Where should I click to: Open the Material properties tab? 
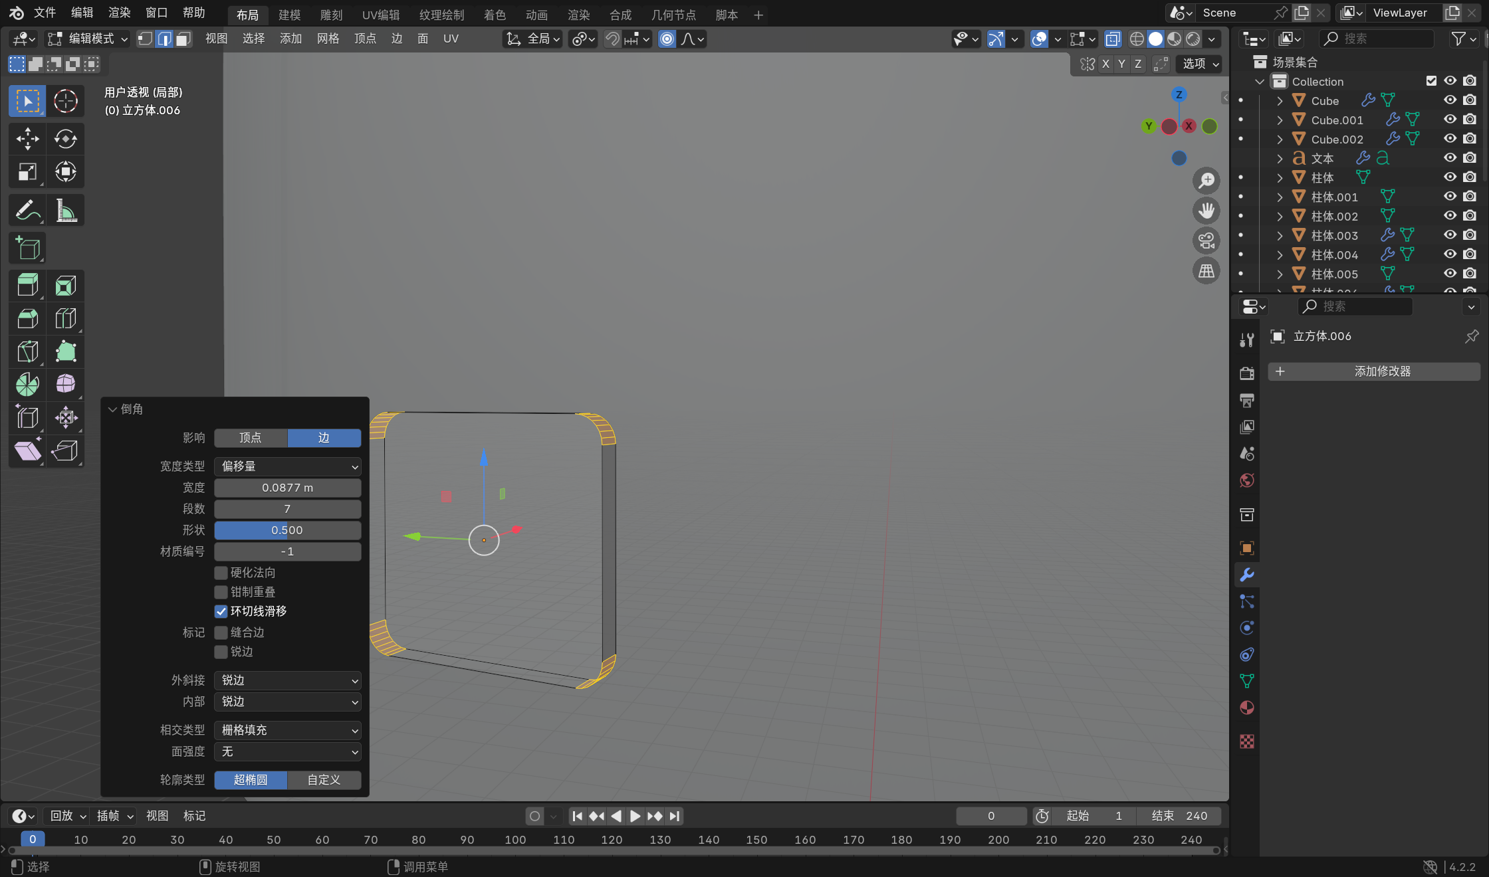click(x=1247, y=708)
